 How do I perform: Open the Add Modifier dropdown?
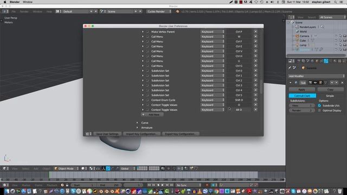tap(317, 76)
